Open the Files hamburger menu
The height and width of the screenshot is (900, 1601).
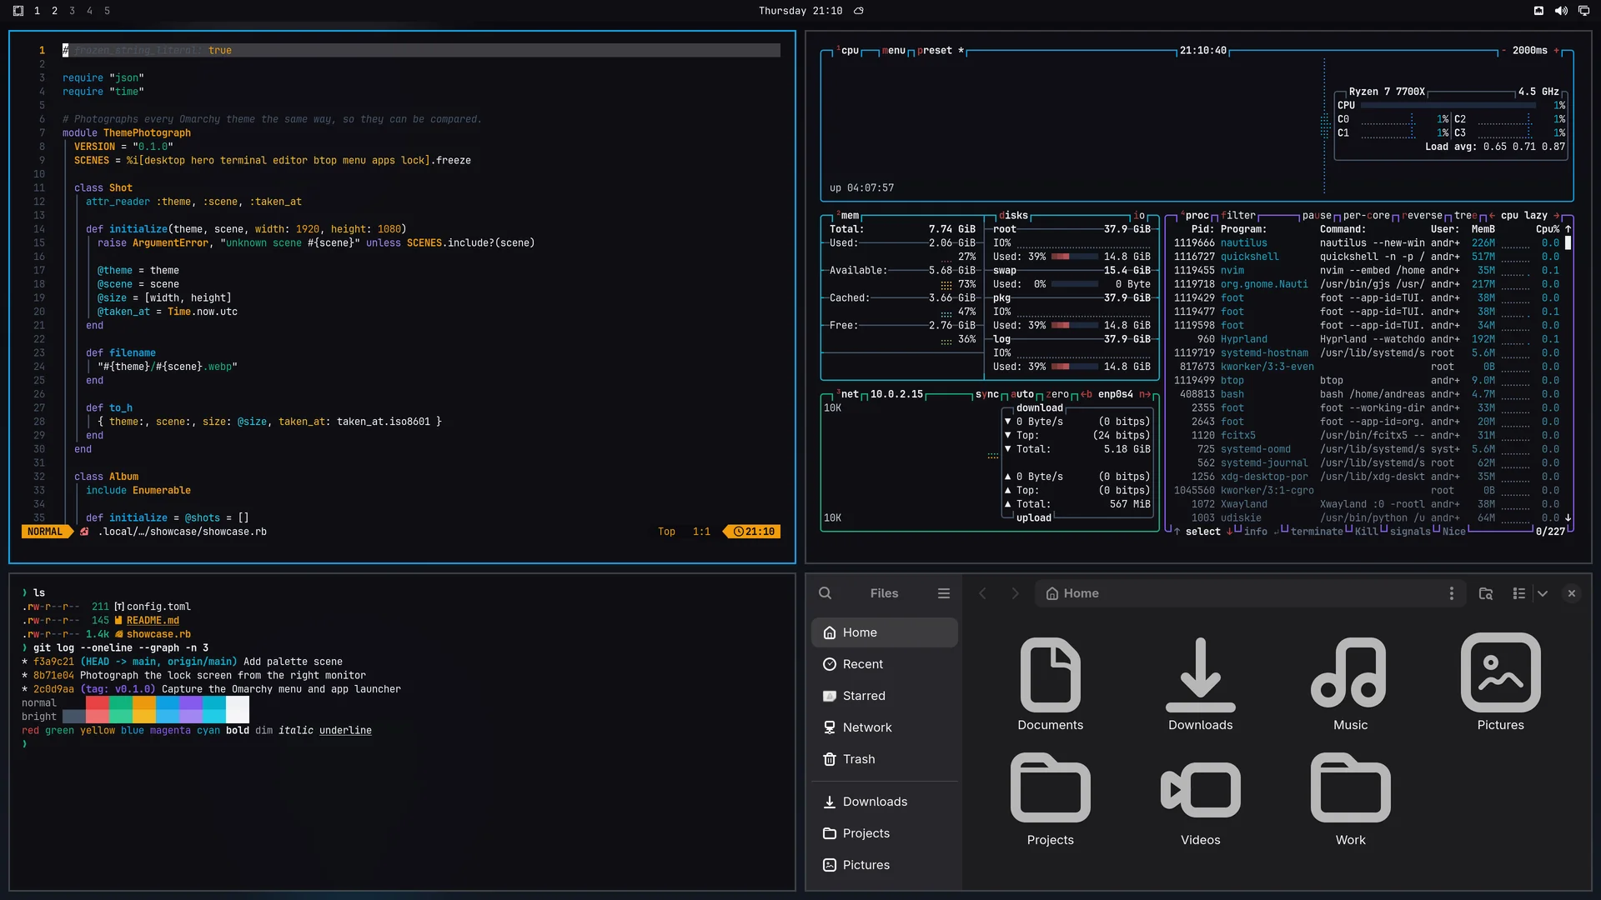coord(943,593)
